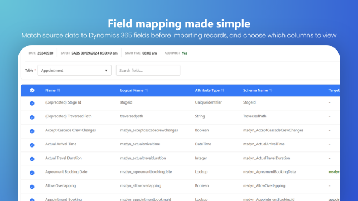Click the date value 20240930
Viewport: 358px width, 201px height.
(45, 53)
